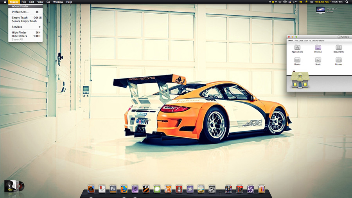Open the orange camera lens app in the dock
This screenshot has height=198, width=352.
[x=91, y=189]
